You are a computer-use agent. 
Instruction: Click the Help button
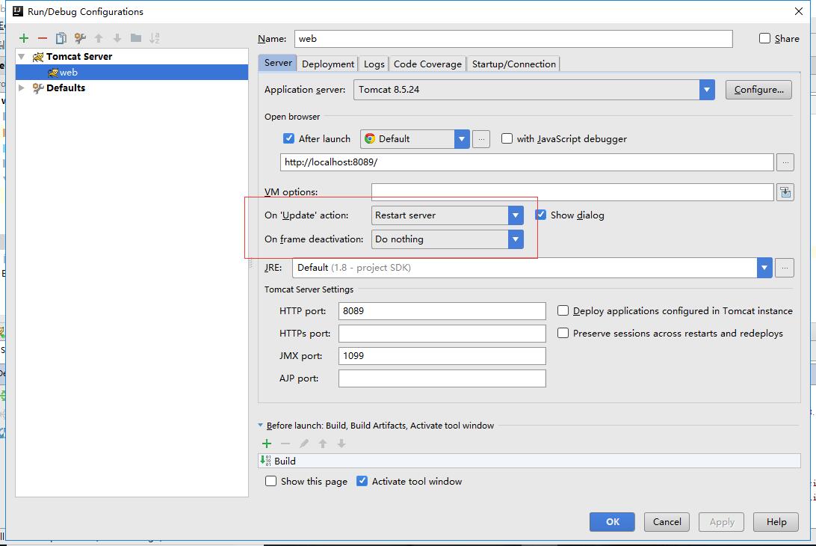pos(776,521)
